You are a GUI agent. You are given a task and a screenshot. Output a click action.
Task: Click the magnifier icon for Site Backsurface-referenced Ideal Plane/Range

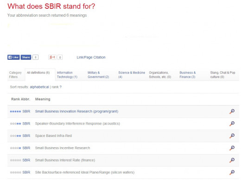pyautogui.click(x=232, y=172)
